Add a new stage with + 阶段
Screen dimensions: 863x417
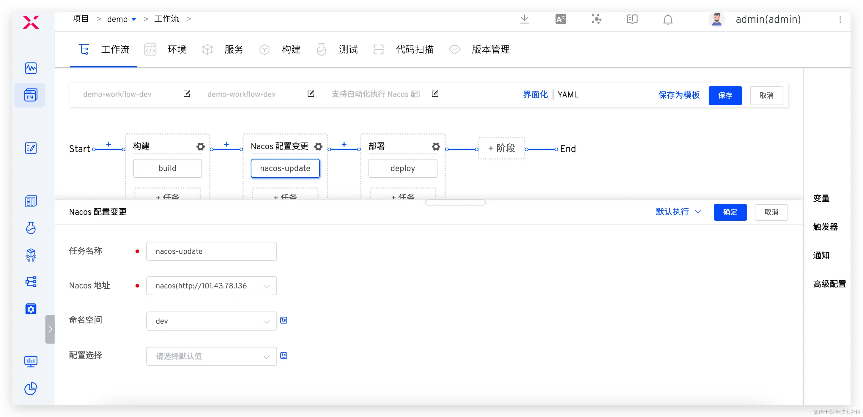coord(502,148)
